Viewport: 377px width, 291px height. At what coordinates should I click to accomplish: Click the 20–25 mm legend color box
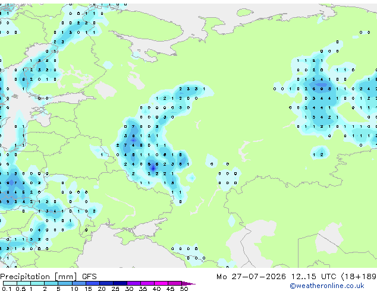click(106, 283)
